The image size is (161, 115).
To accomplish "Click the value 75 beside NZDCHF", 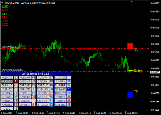I will (x=51, y=97).
